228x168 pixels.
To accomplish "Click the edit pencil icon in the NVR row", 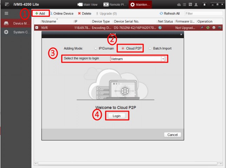I will click(202, 28).
